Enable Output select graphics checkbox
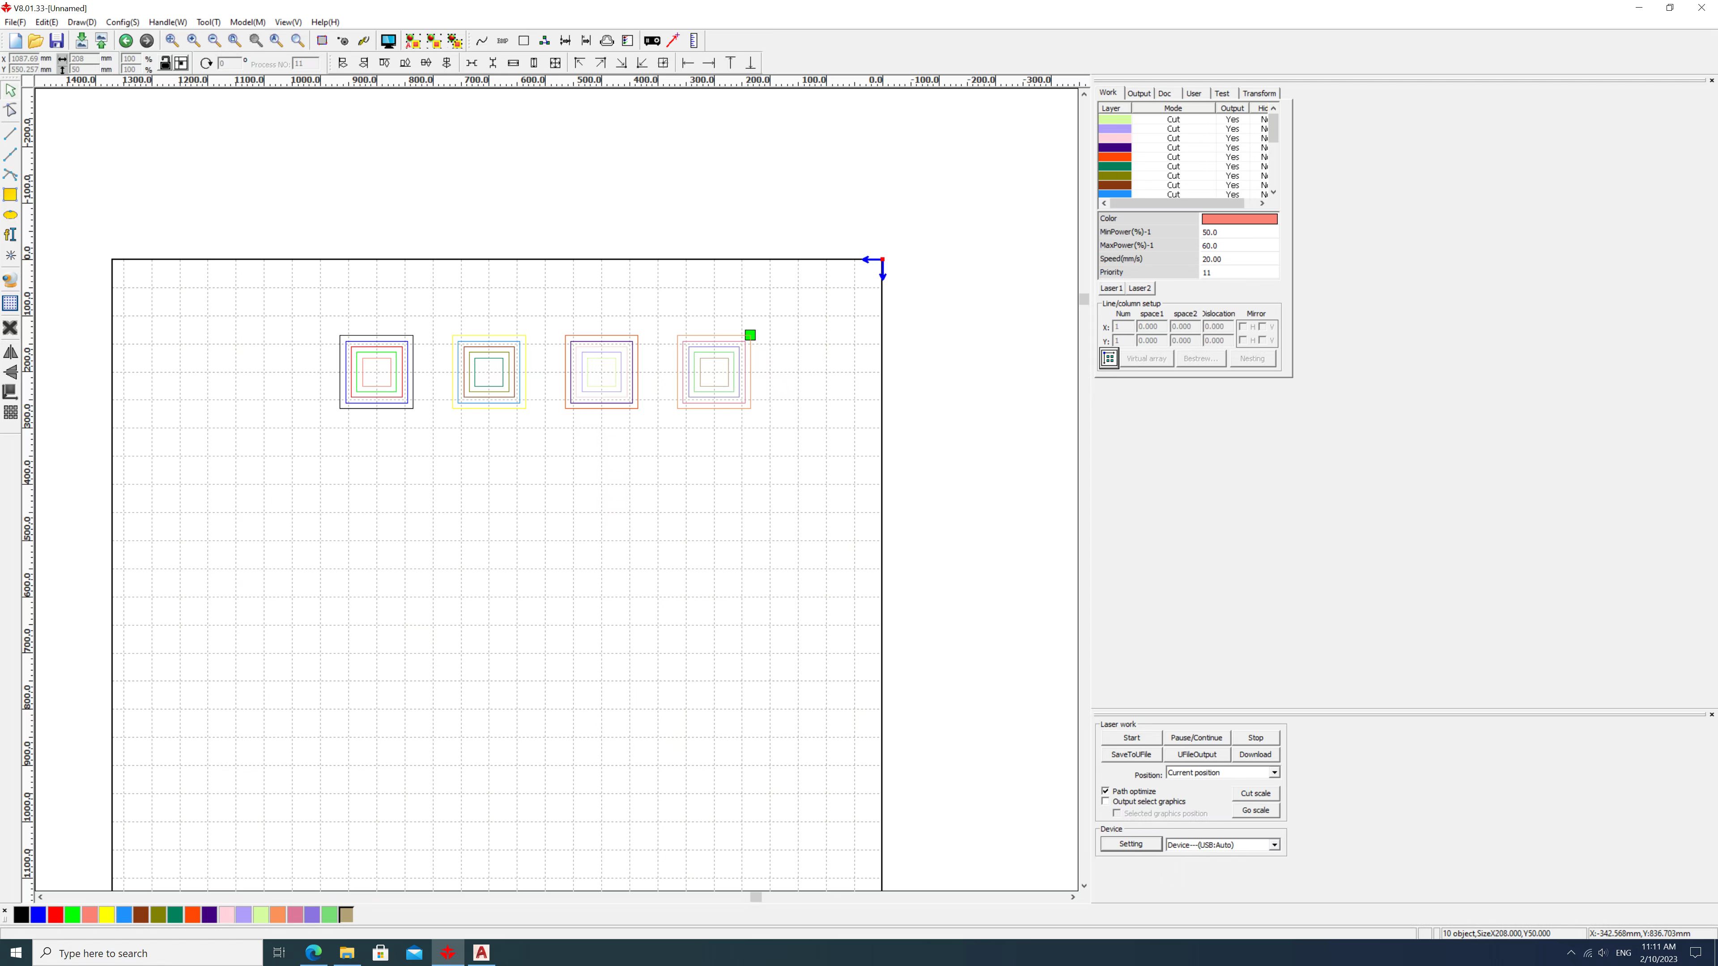Viewport: 1718px width, 966px height. pyautogui.click(x=1106, y=801)
